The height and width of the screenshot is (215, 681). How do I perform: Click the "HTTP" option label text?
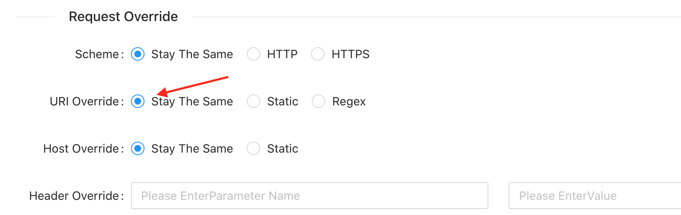coord(282,54)
